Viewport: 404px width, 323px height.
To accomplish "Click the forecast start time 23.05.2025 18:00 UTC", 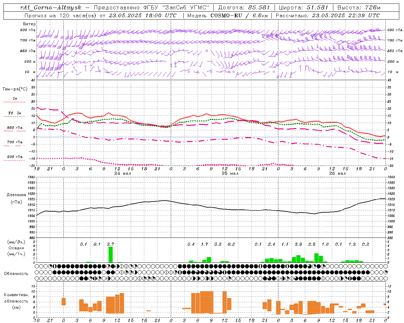I will (x=142, y=15).
